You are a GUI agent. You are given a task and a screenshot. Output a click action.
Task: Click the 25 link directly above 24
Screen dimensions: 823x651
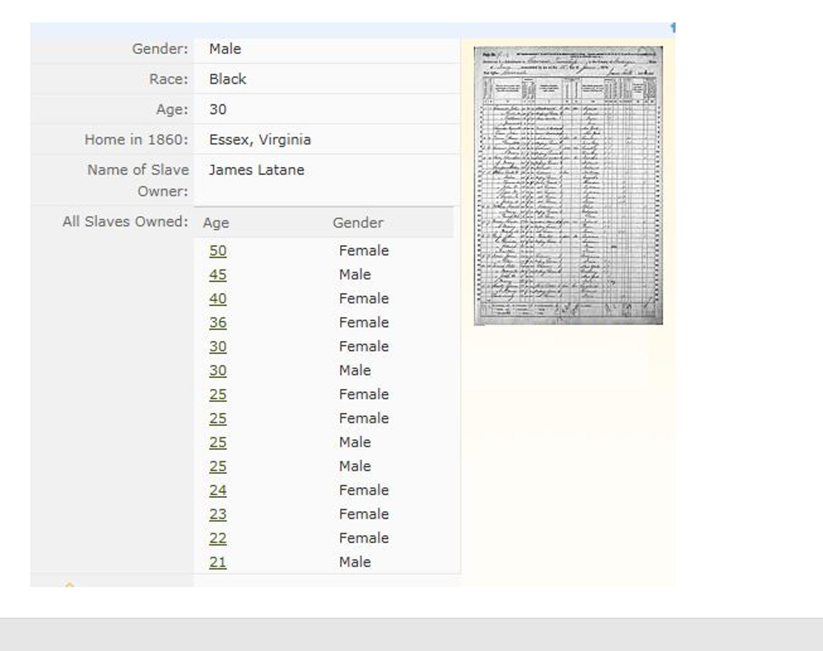[218, 466]
